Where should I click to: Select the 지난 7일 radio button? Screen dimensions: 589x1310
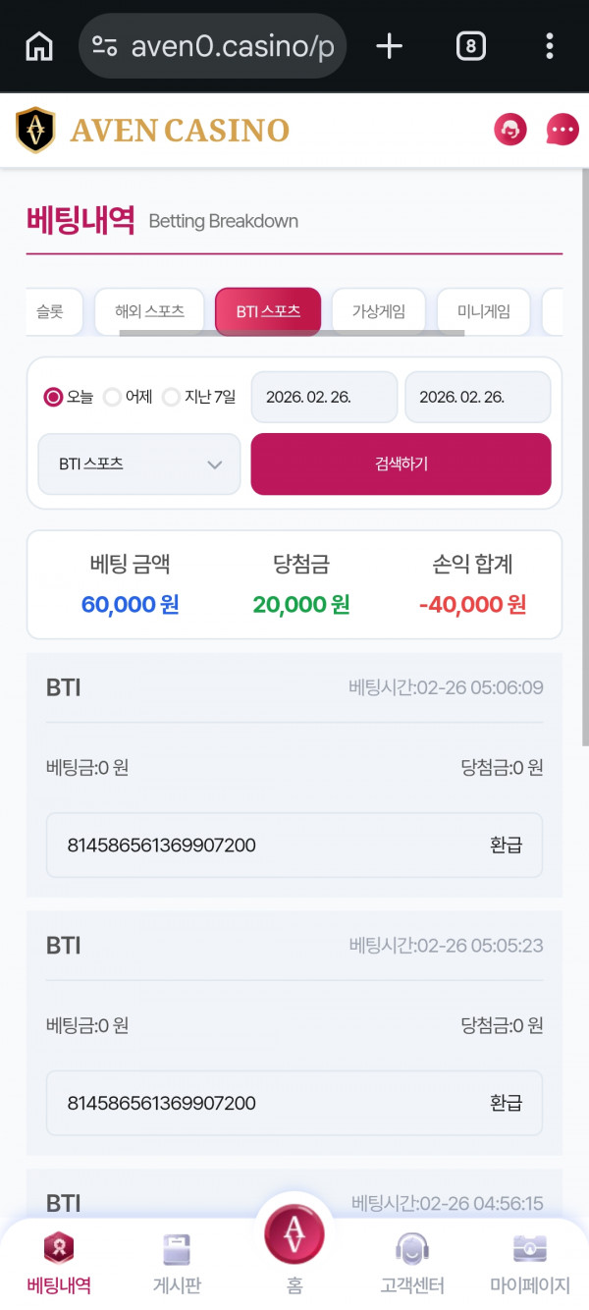click(x=172, y=397)
